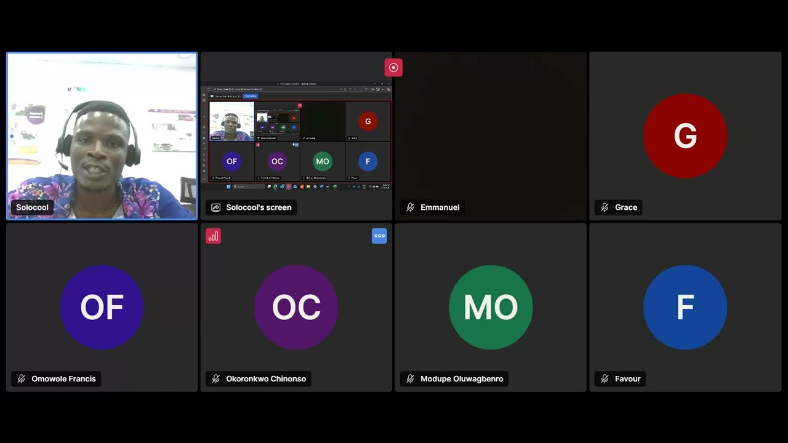
Task: Click Emmanuel's muted microphone icon
Action: click(x=410, y=207)
